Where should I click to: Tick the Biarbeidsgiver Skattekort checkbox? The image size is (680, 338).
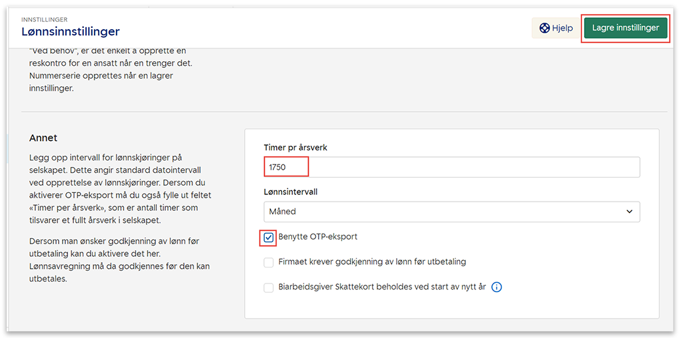click(x=269, y=287)
